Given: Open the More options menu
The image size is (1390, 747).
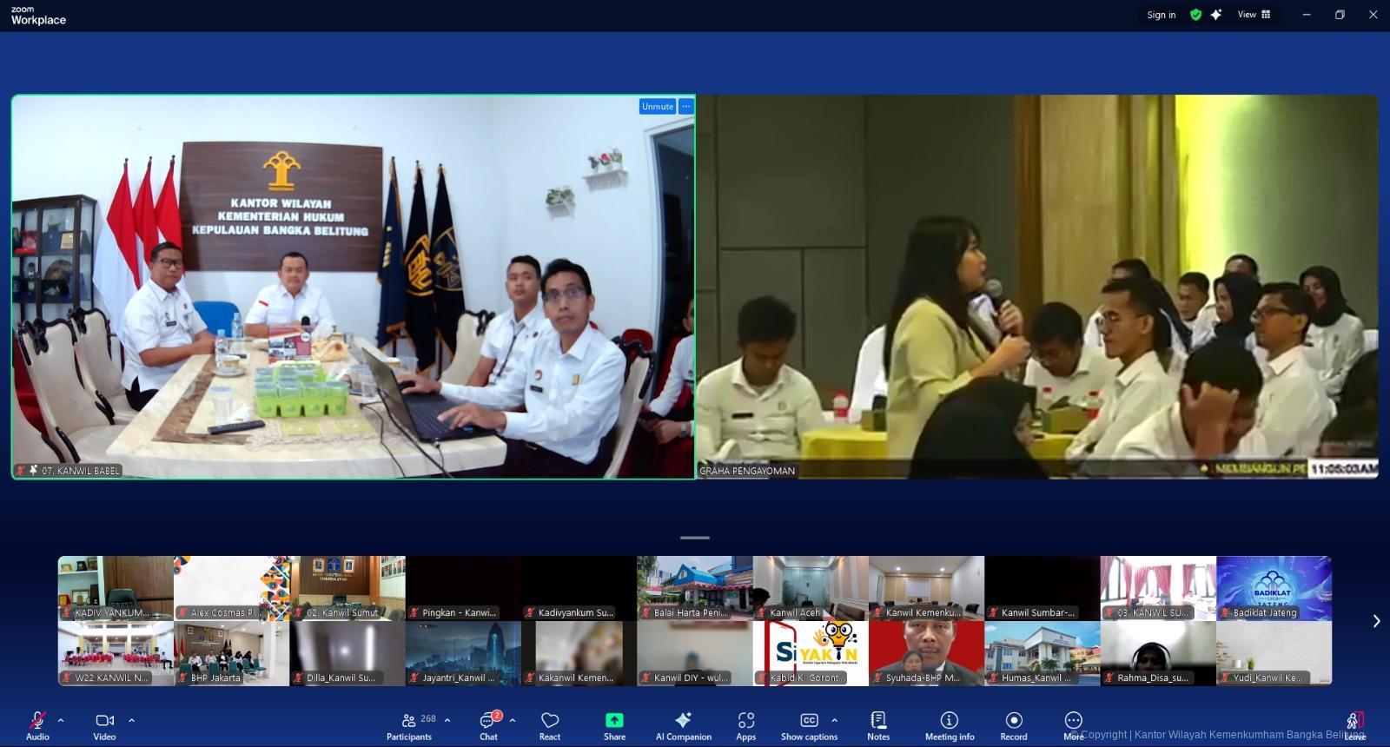Looking at the screenshot, I should point(1074,726).
